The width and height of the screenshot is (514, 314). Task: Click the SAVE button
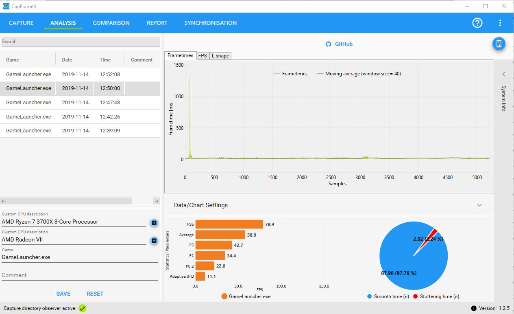click(63, 294)
